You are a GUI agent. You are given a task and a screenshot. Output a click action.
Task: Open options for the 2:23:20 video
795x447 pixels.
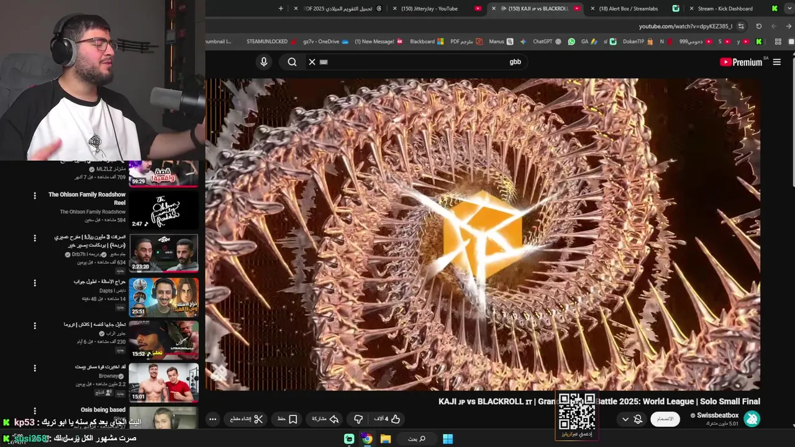(x=35, y=239)
